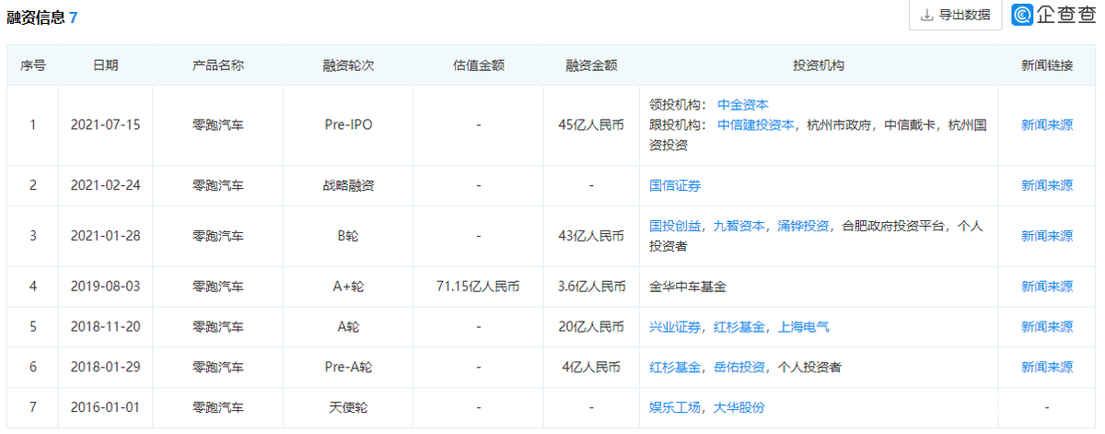The image size is (1105, 434).
Task: Click the 战略融资 round cell
Action: pos(348,185)
